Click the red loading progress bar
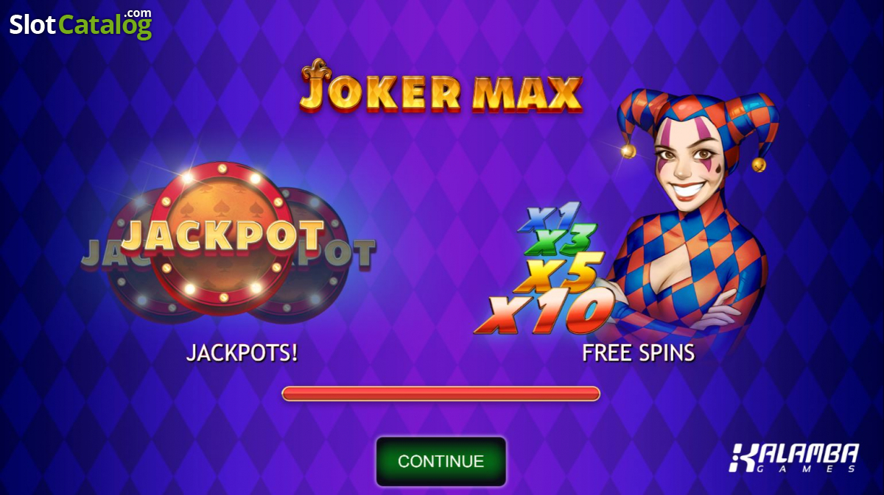Image resolution: width=884 pixels, height=495 pixels. (441, 393)
